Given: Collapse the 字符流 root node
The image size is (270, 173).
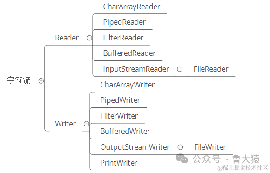Looking at the screenshot, I should pos(41,80).
